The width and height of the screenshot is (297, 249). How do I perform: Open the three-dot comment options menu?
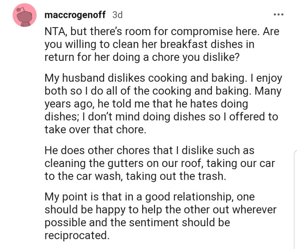click(x=278, y=15)
